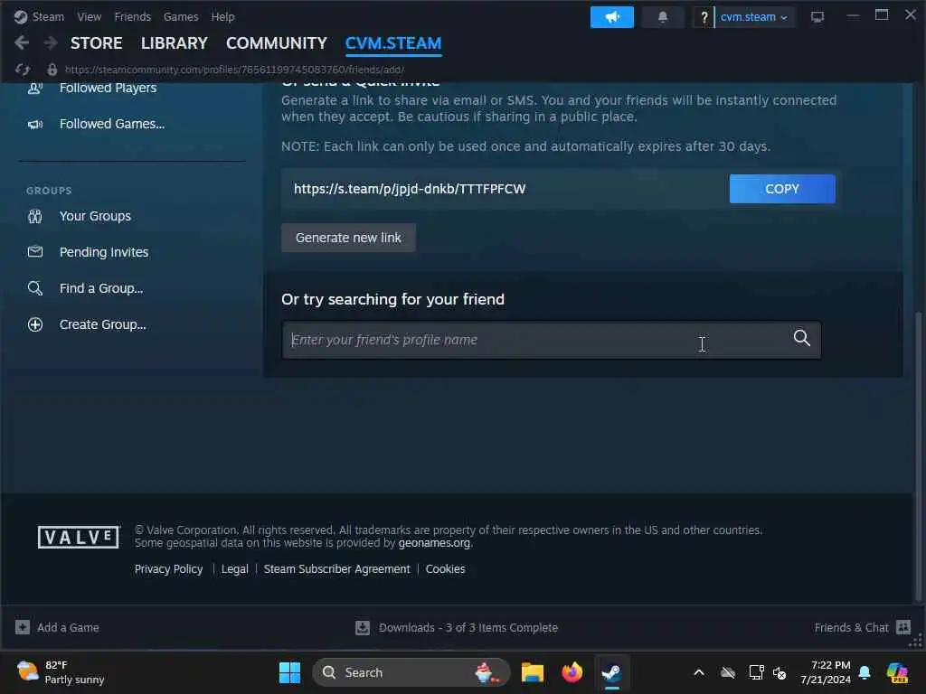Click the Downloads tray icon
Image resolution: width=926 pixels, height=694 pixels.
point(363,627)
